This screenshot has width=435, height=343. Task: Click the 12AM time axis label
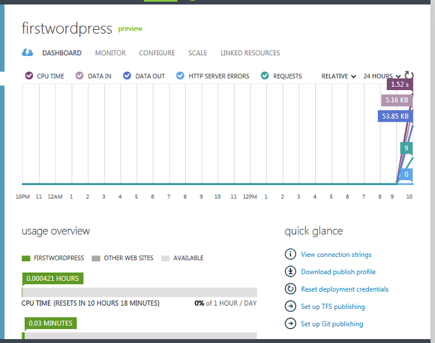tap(55, 197)
